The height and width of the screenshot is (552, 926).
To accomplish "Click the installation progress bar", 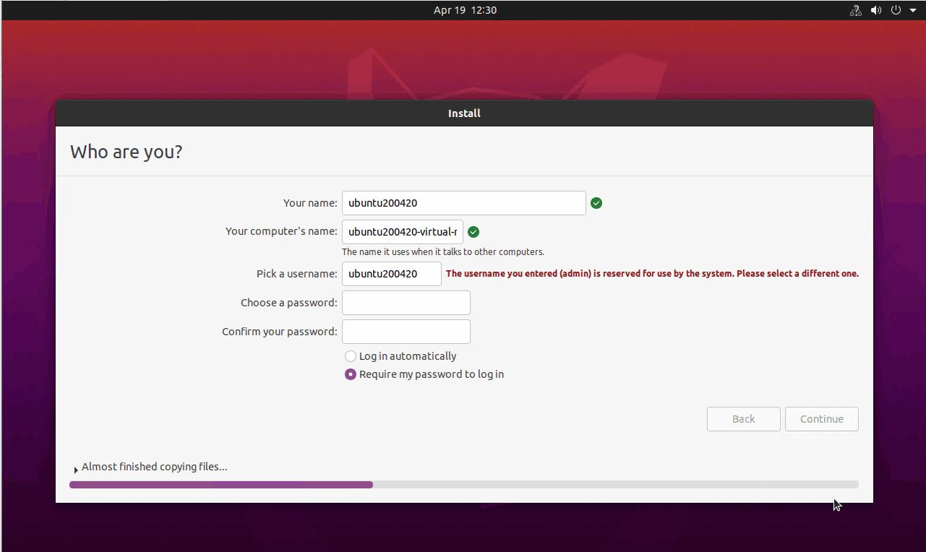I will (464, 485).
